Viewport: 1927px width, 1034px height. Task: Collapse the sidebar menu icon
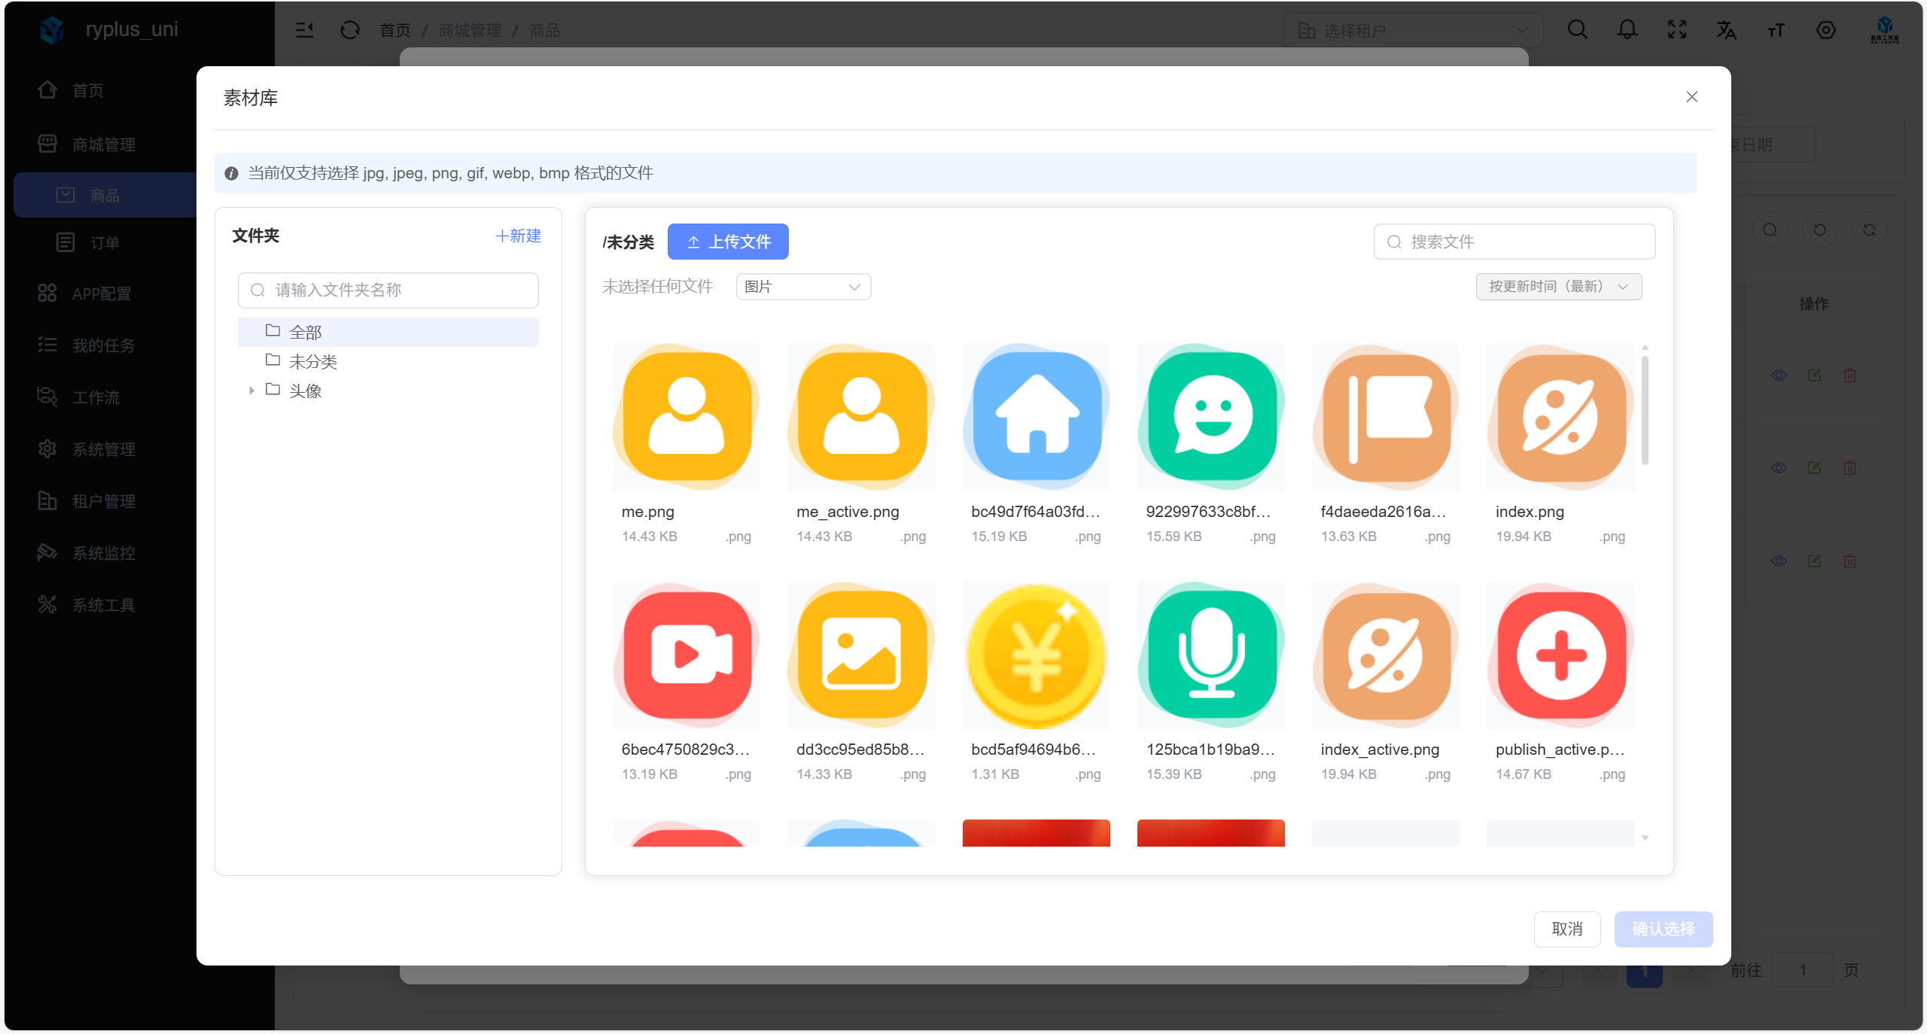coord(304,30)
